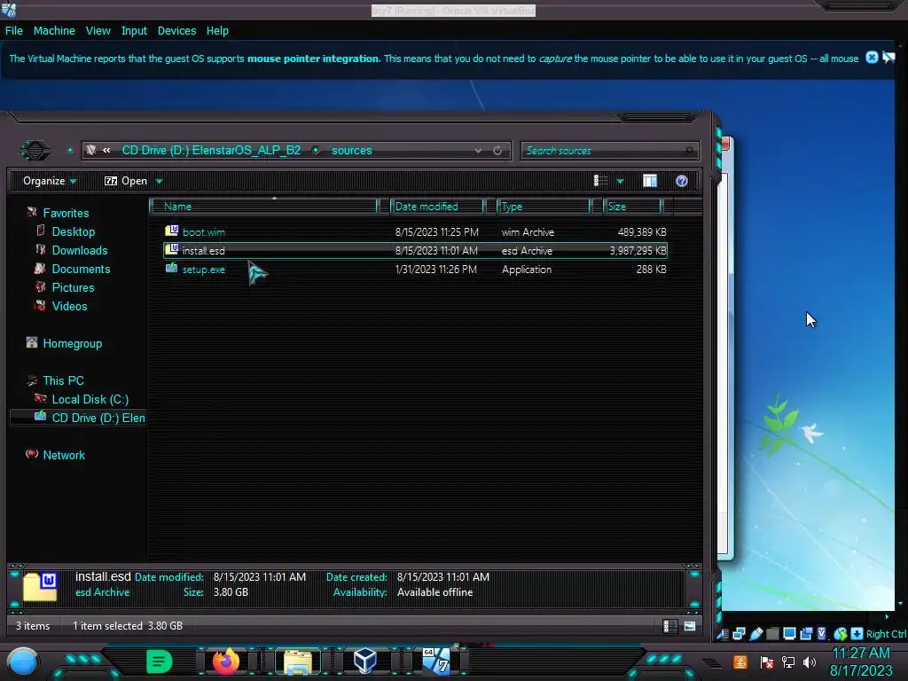Click Favorites in the navigation pane
Screen dimensions: 908x681
coord(66,213)
